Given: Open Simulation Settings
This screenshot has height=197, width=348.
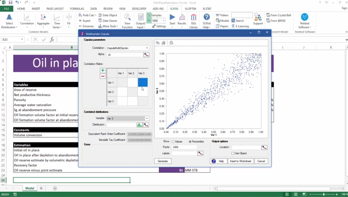Looking at the screenshot, I should [159, 26].
